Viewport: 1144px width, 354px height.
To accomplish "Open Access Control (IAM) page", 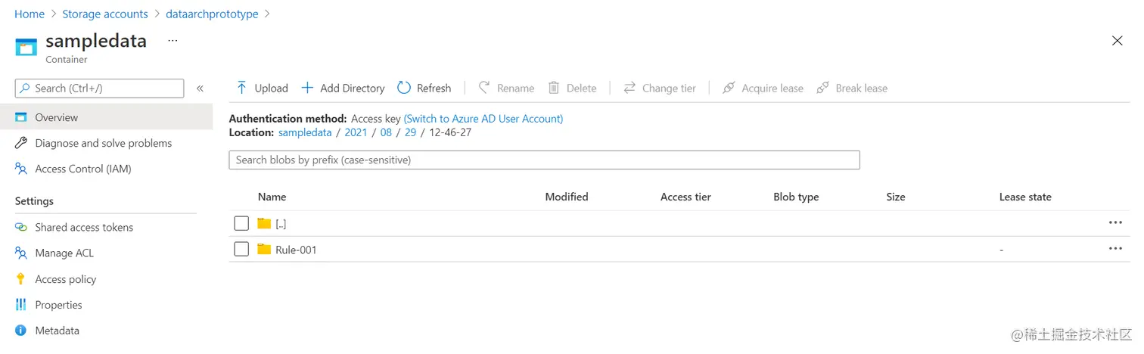I will (x=83, y=169).
